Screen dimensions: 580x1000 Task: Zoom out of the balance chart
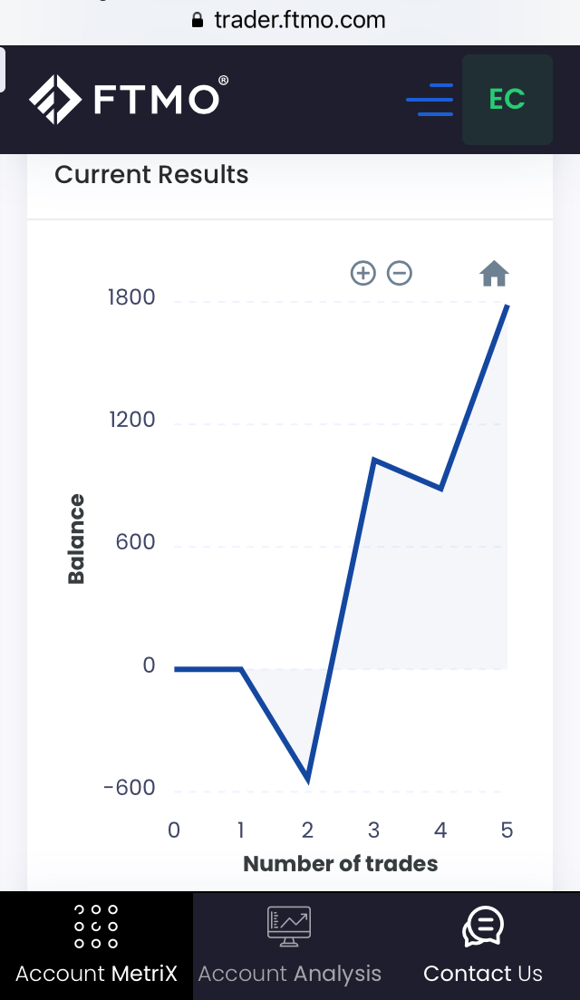click(x=400, y=273)
